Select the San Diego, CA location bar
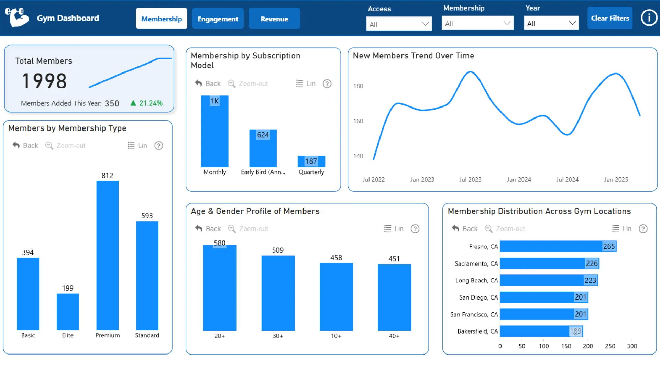 pos(544,297)
